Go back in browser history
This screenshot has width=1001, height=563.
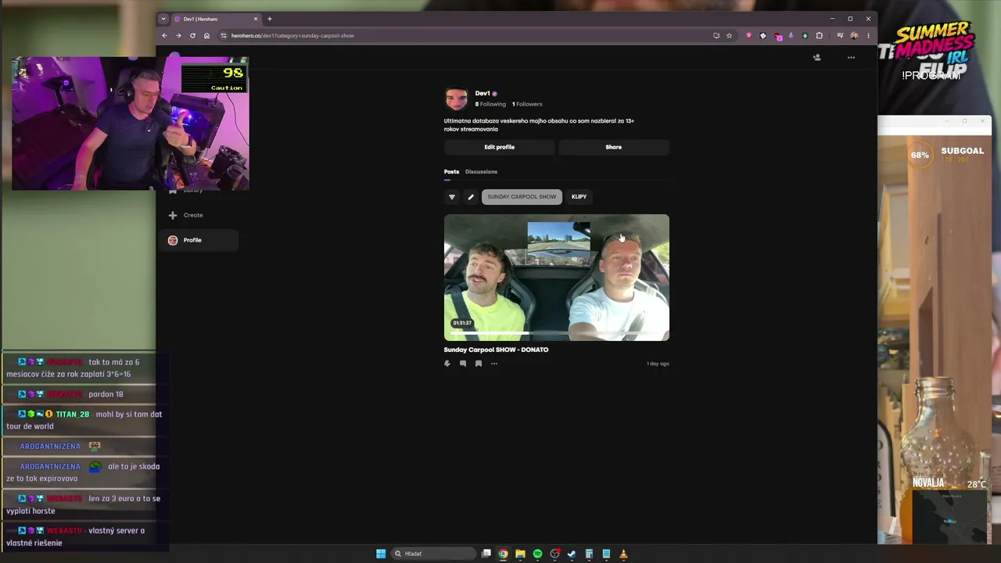[x=164, y=35]
